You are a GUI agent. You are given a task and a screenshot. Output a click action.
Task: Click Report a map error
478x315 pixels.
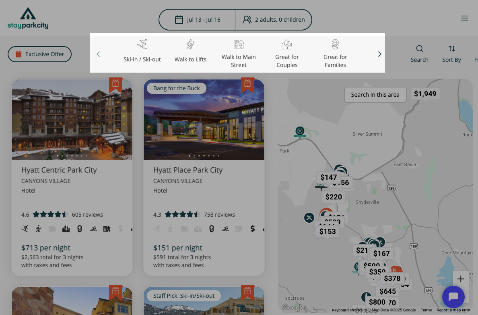pos(453,310)
